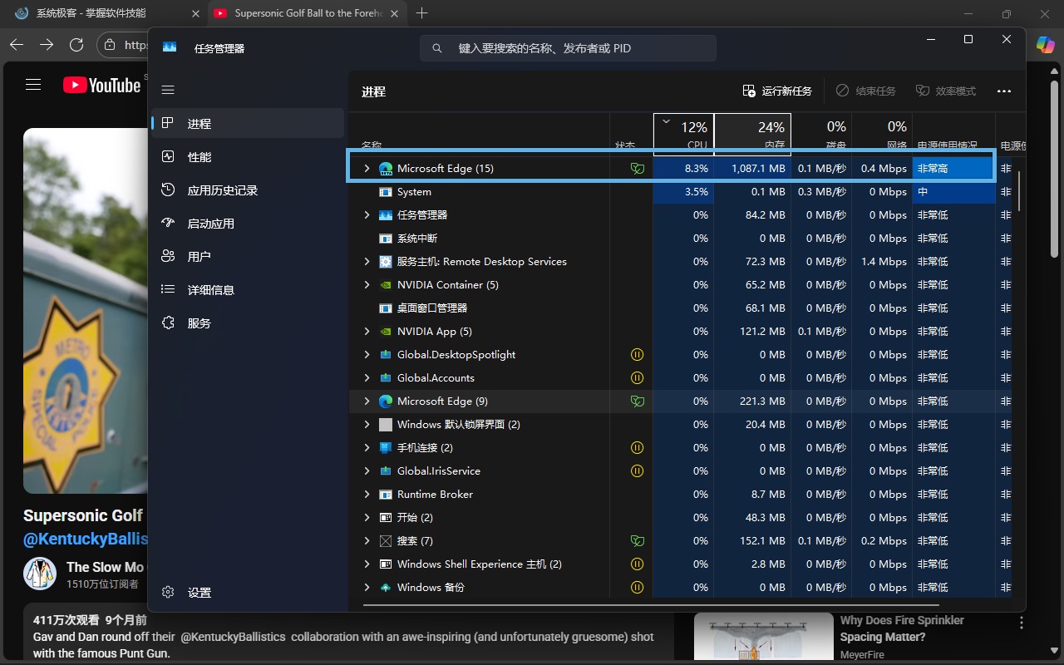Click the Windows 备份 process icon
Viewport: 1064px width, 665px height.
pyautogui.click(x=386, y=587)
